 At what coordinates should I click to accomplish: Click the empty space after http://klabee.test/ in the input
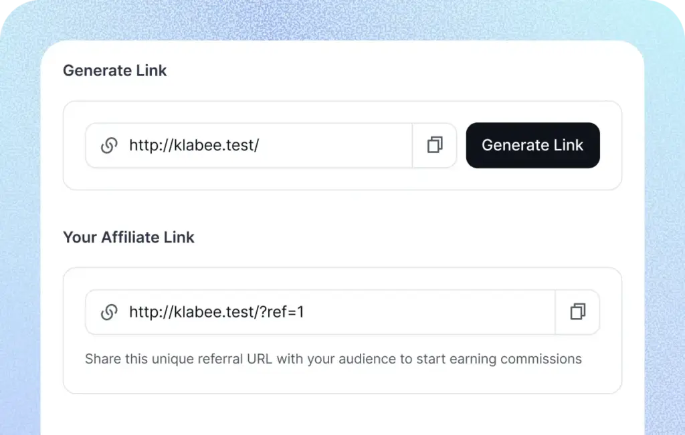click(334, 145)
